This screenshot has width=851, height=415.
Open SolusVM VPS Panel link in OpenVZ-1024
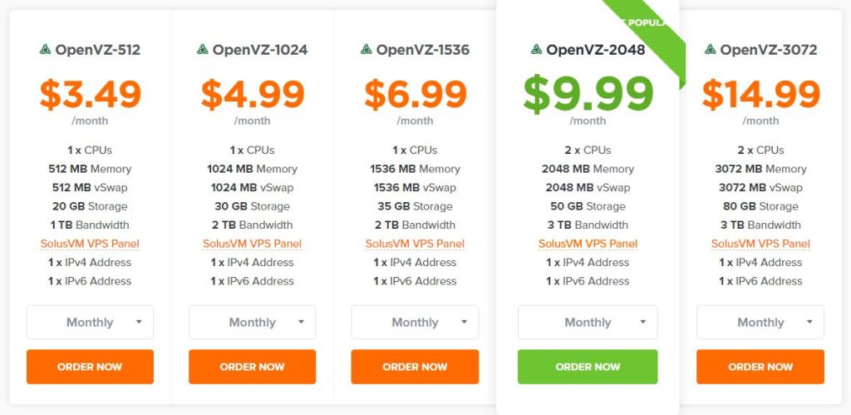253,244
